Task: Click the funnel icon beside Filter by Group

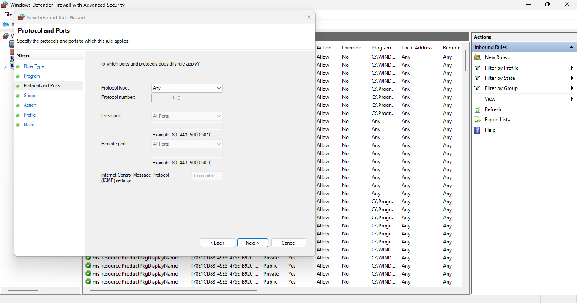Action: [x=477, y=88]
